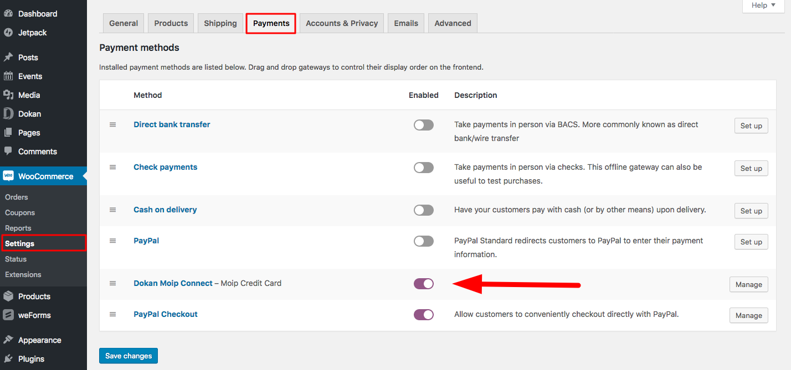Click drag handle for Cash on delivery
The height and width of the screenshot is (370, 791).
pos(113,210)
